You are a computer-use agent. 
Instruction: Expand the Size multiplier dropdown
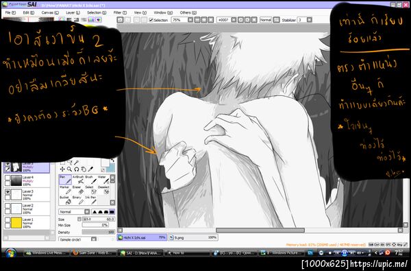click(79, 219)
